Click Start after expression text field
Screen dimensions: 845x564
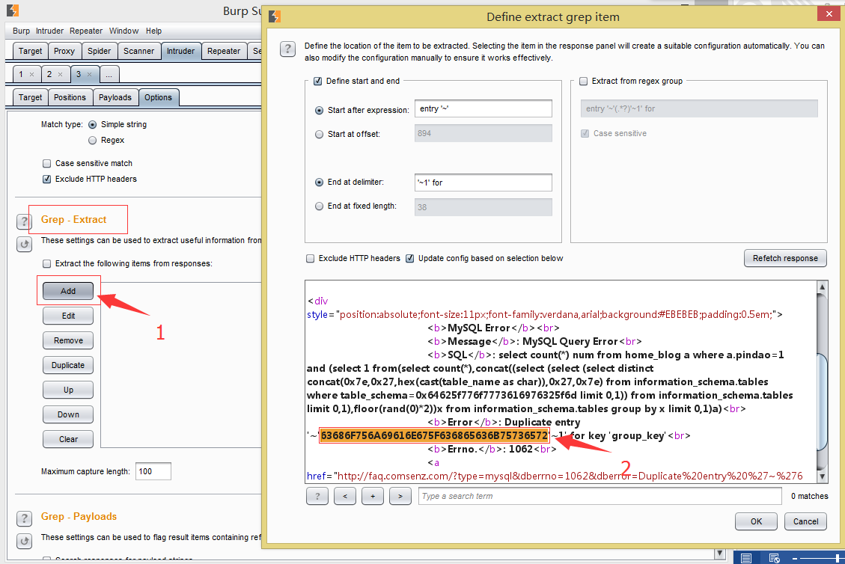coord(483,108)
